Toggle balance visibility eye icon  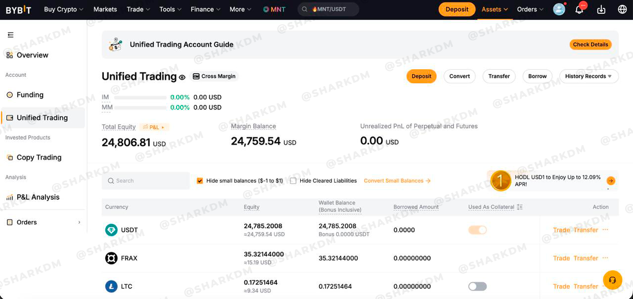click(x=182, y=77)
